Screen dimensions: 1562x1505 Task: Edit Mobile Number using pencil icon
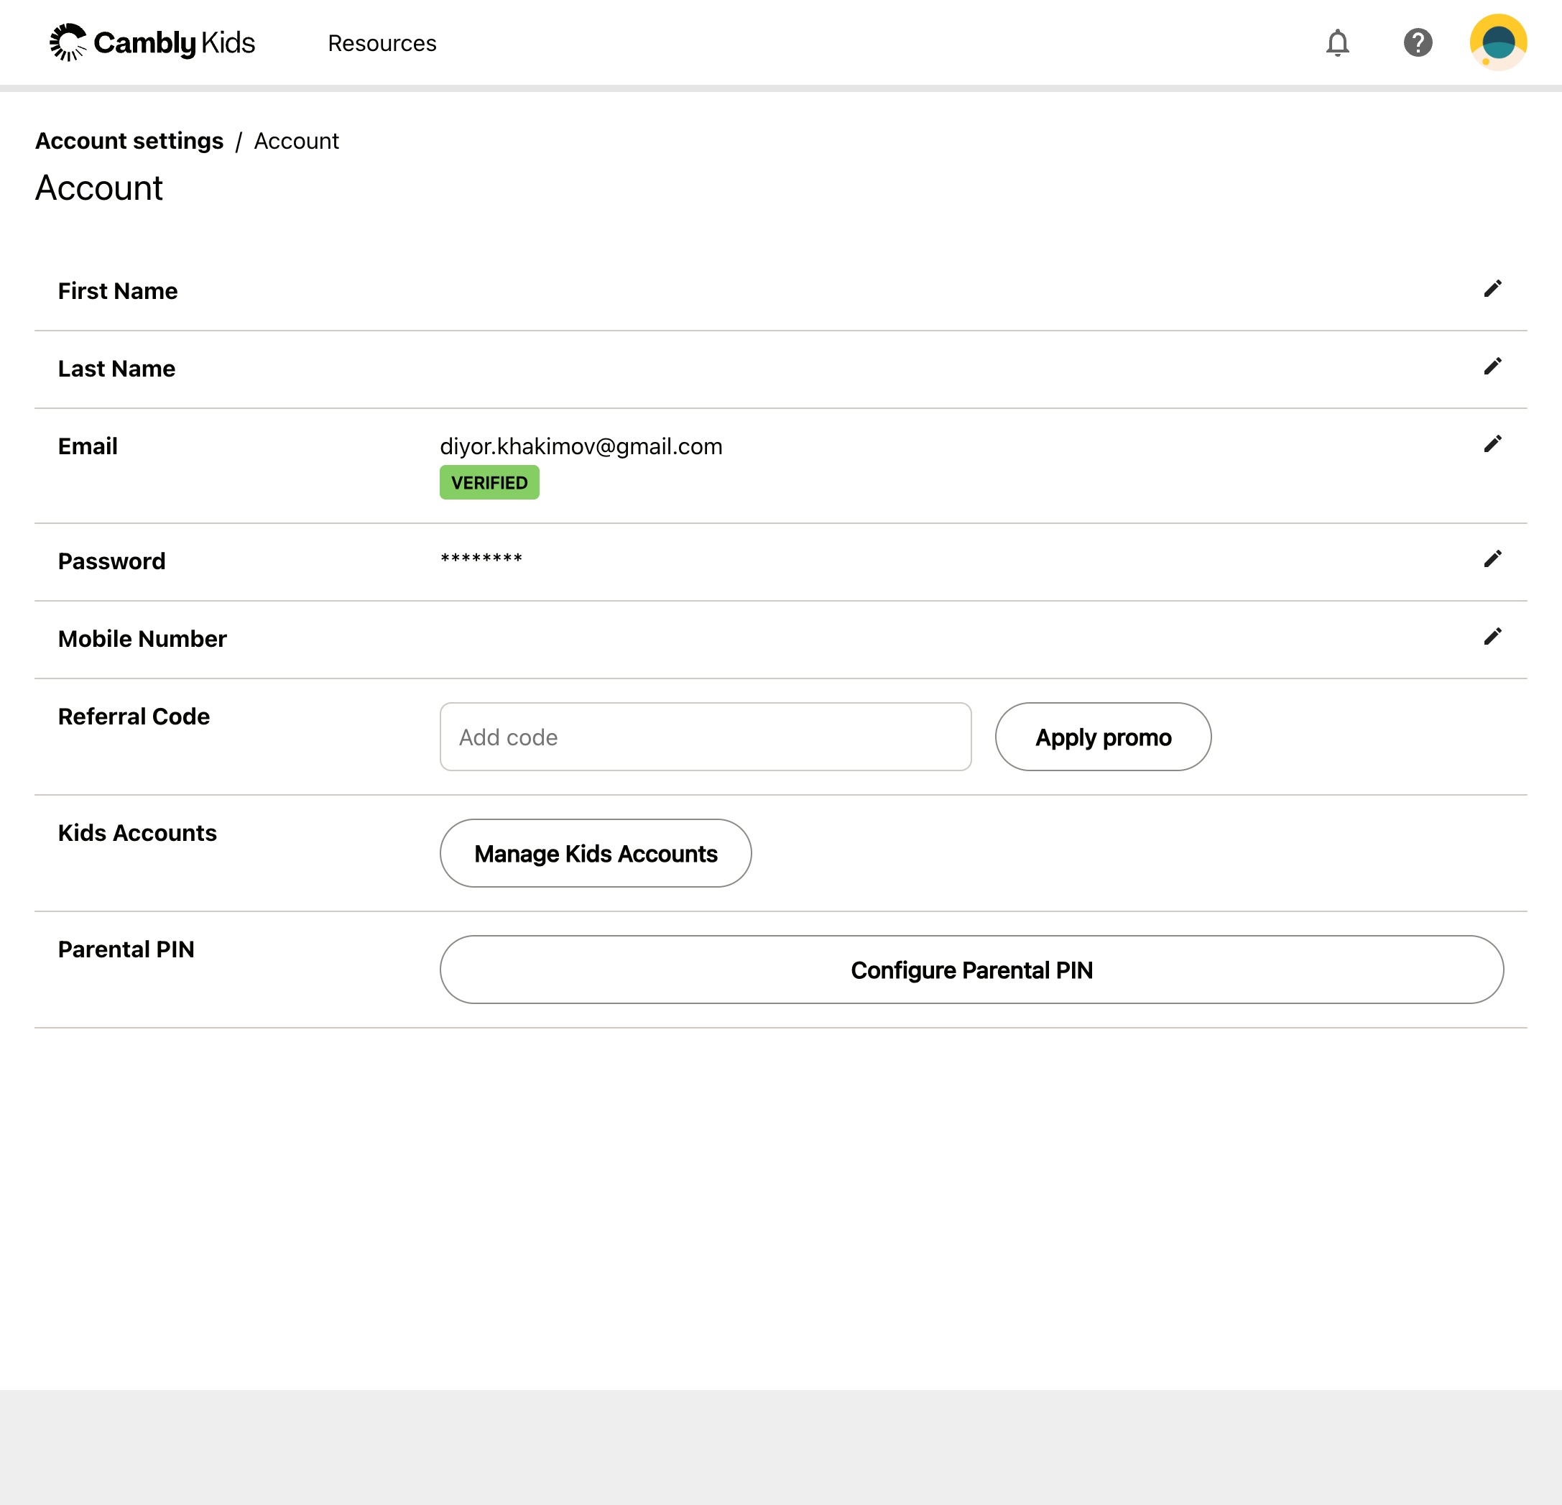click(1492, 636)
